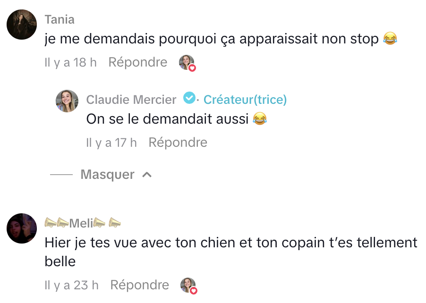Click the Claudie Mercier username
Screen dimensions: 426x303
click(131, 100)
